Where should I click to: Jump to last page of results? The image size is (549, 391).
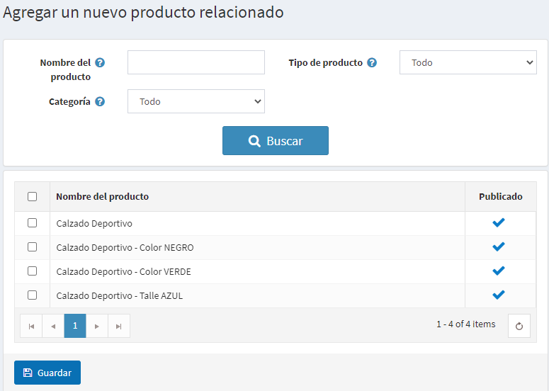pos(119,326)
